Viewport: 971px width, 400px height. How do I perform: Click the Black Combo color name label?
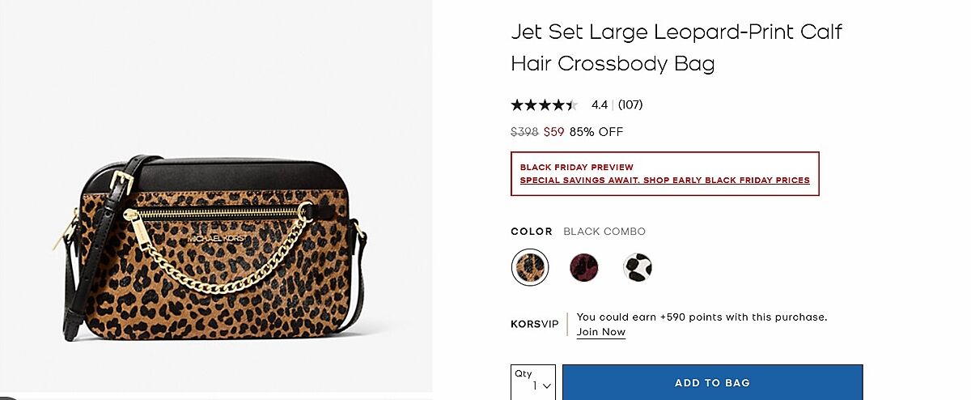(604, 232)
